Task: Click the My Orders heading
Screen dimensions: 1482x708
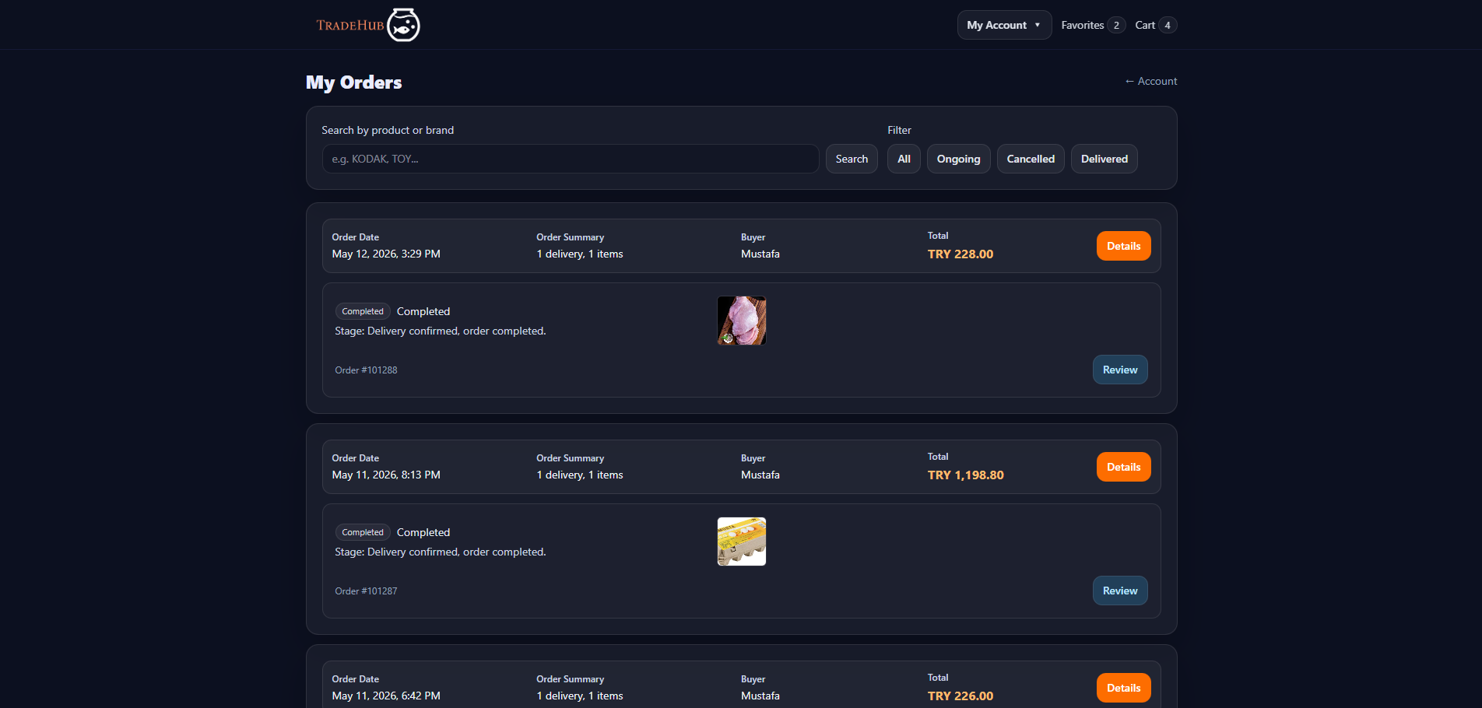Action: point(353,82)
